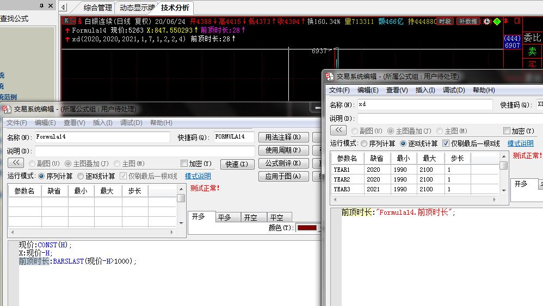Click the gear icon next to 补数据

[x=486, y=21]
